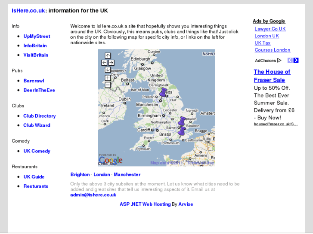Show previous ad with left arrow

290,61
